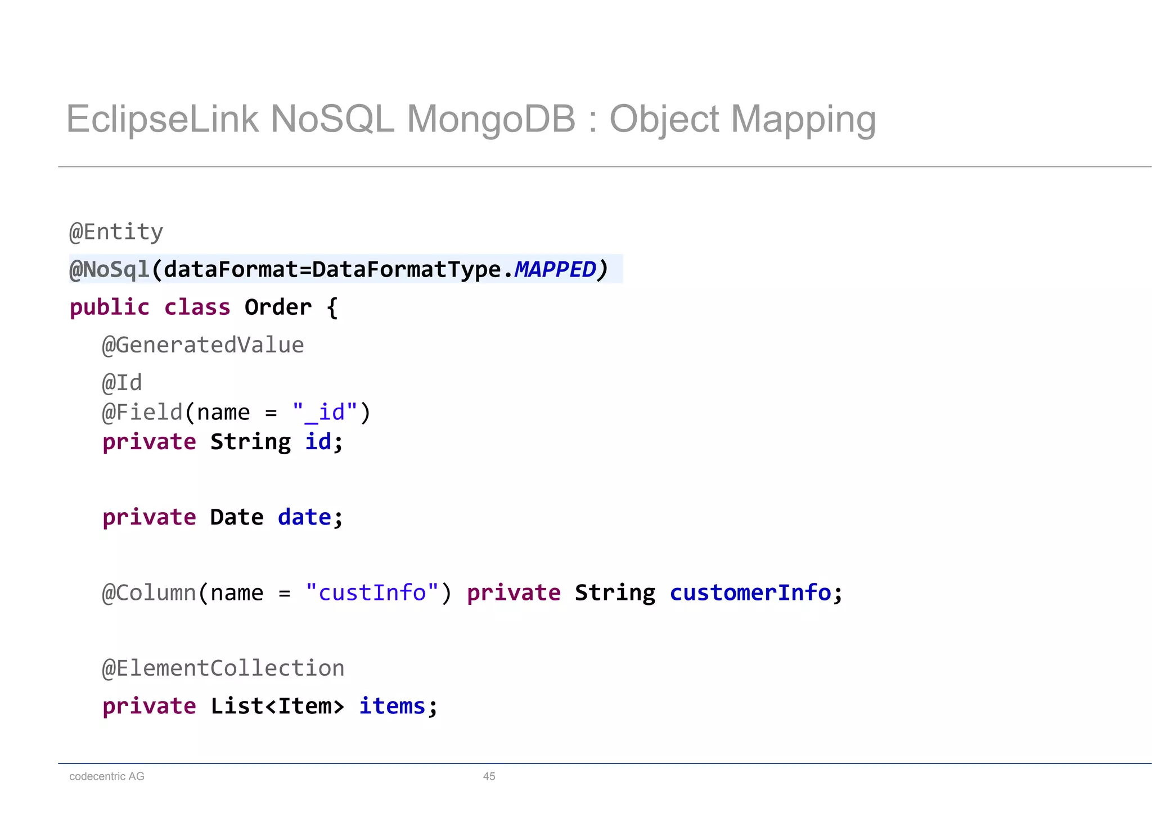The width and height of the screenshot is (1152, 814).
Task: Click the '@GeneratedValue' annotation
Action: click(203, 345)
